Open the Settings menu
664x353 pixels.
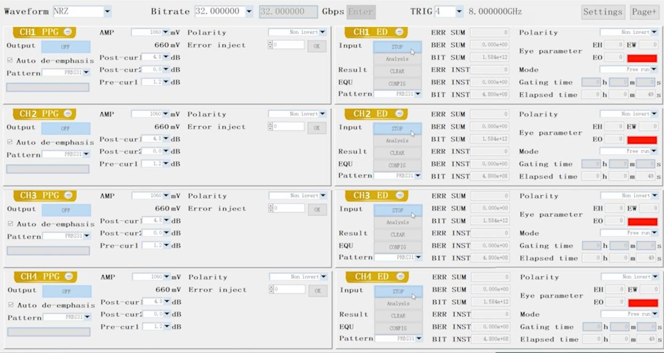point(602,12)
